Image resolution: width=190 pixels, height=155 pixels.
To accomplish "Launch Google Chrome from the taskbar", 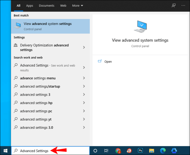I will pos(118,151).
